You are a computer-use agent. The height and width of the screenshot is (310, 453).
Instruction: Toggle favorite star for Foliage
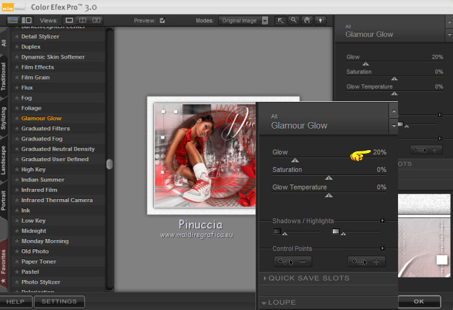pos(17,108)
